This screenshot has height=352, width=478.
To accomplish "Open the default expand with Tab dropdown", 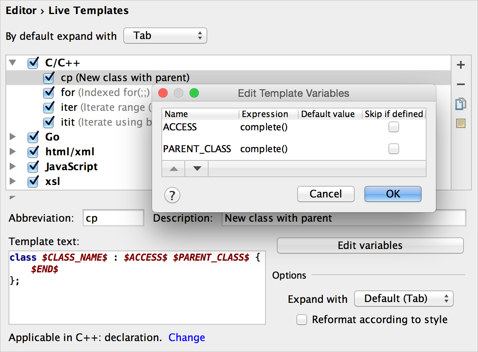I will (x=165, y=36).
